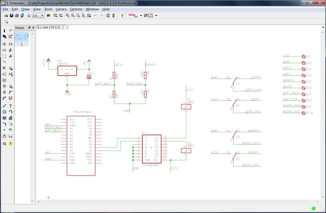Click the blue-green icon beside the printer icon
This screenshot has height=213, width=326.
[x=22, y=16]
